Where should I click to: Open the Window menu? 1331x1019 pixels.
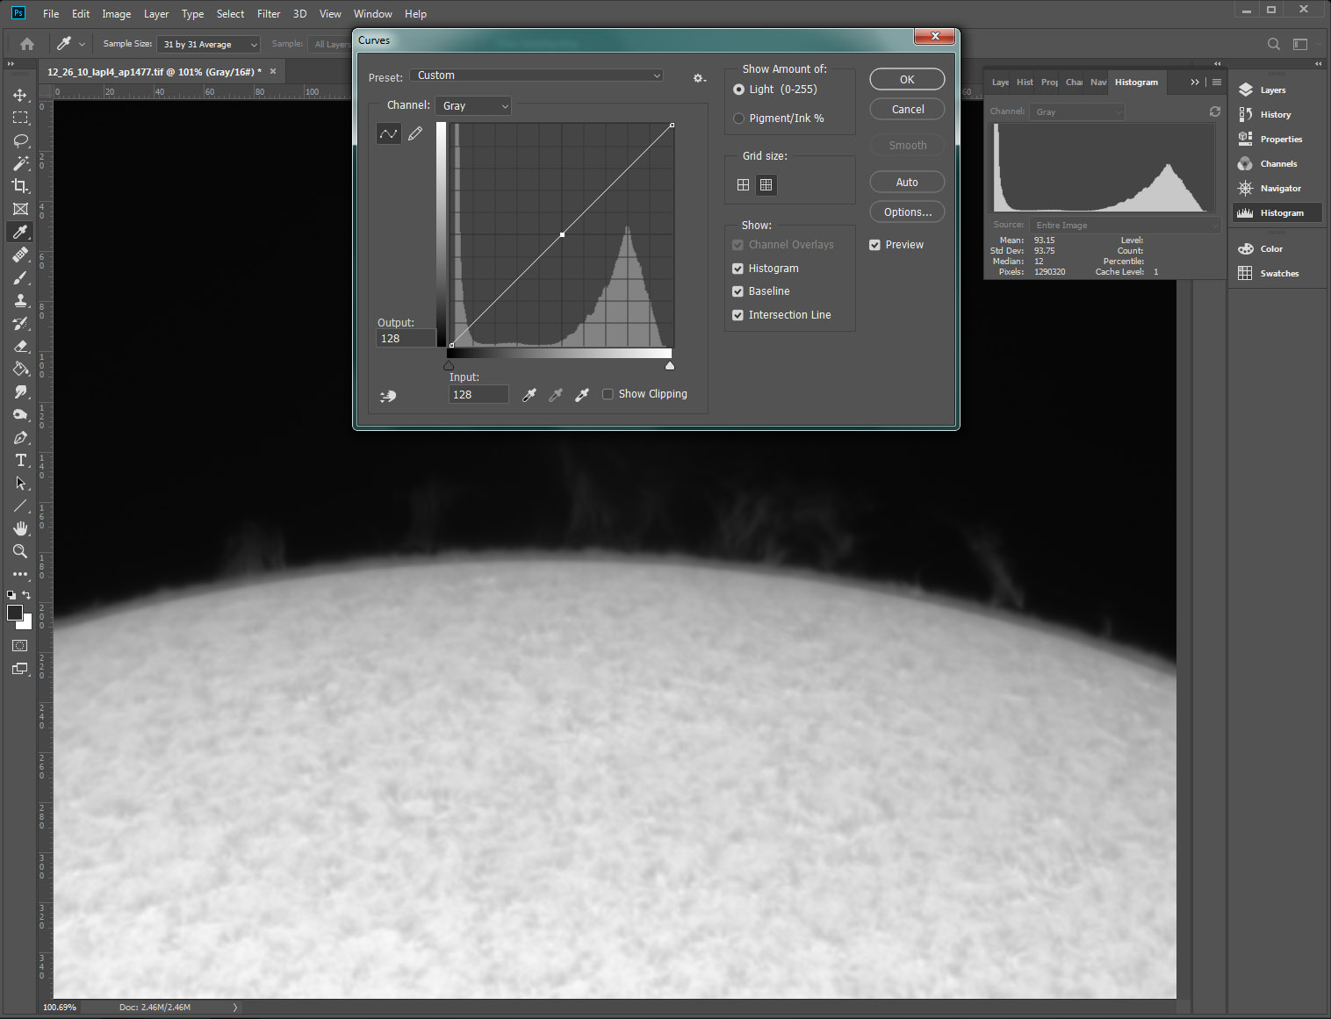click(x=372, y=14)
